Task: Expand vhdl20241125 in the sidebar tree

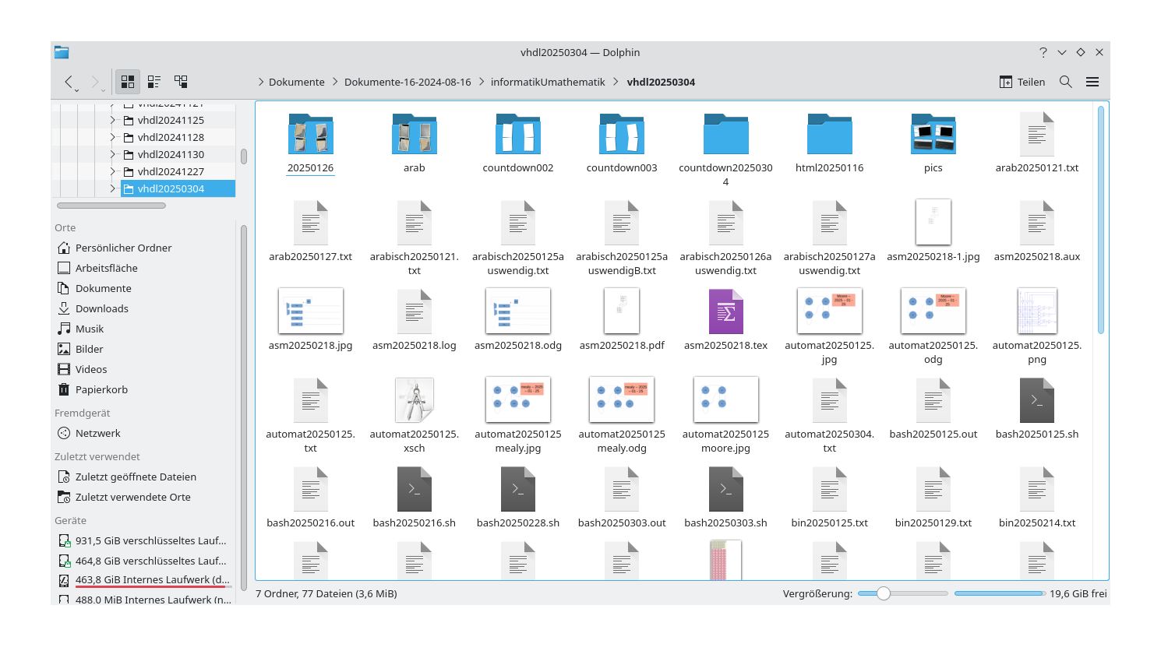Action: (x=111, y=120)
